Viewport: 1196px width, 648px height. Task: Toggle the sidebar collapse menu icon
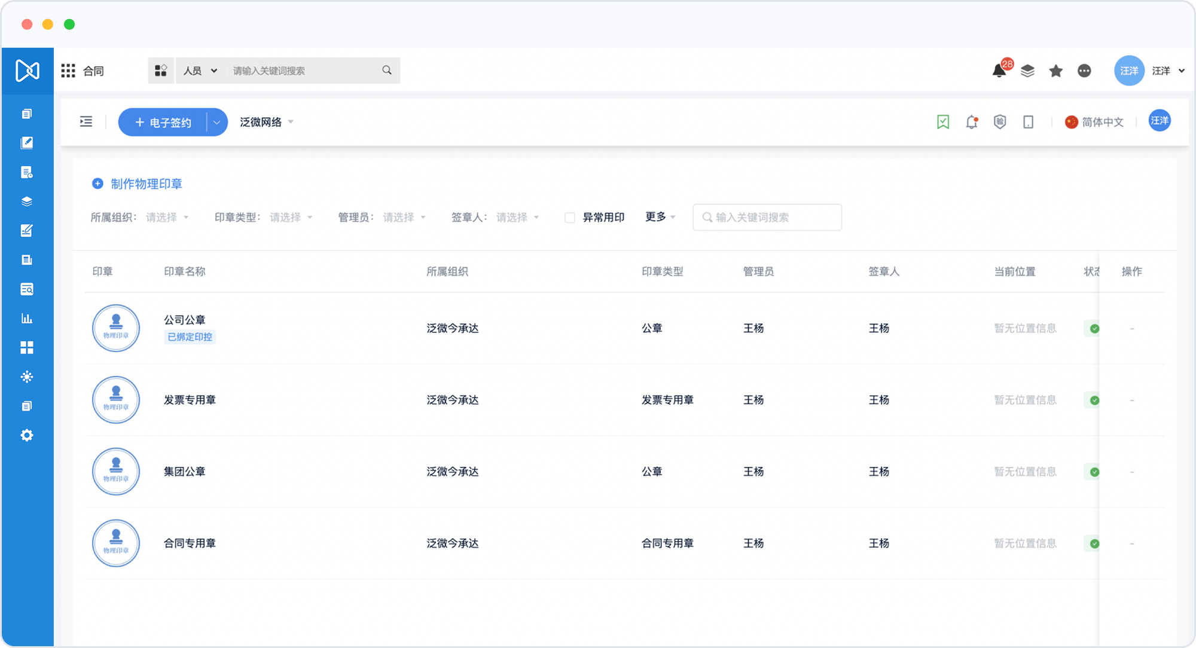[86, 122]
